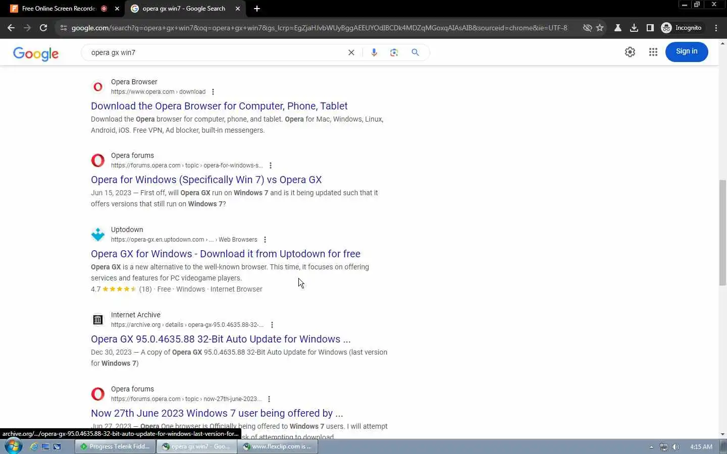Open www.flexclip.com taskbar button

tap(278, 446)
